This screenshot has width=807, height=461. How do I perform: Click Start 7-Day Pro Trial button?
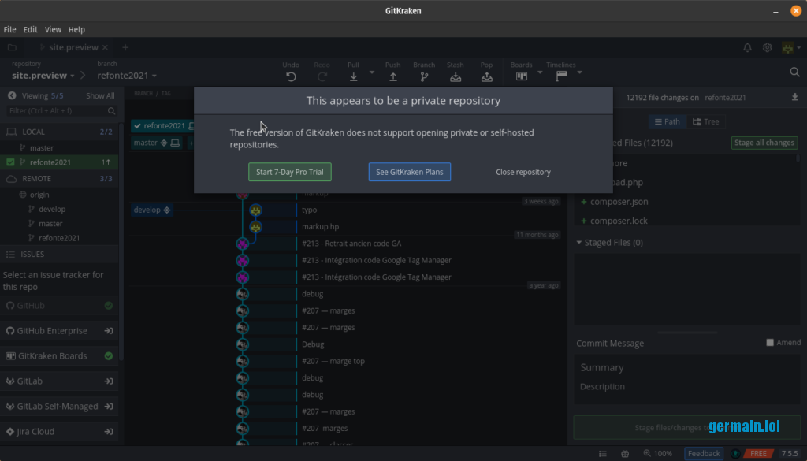point(290,172)
